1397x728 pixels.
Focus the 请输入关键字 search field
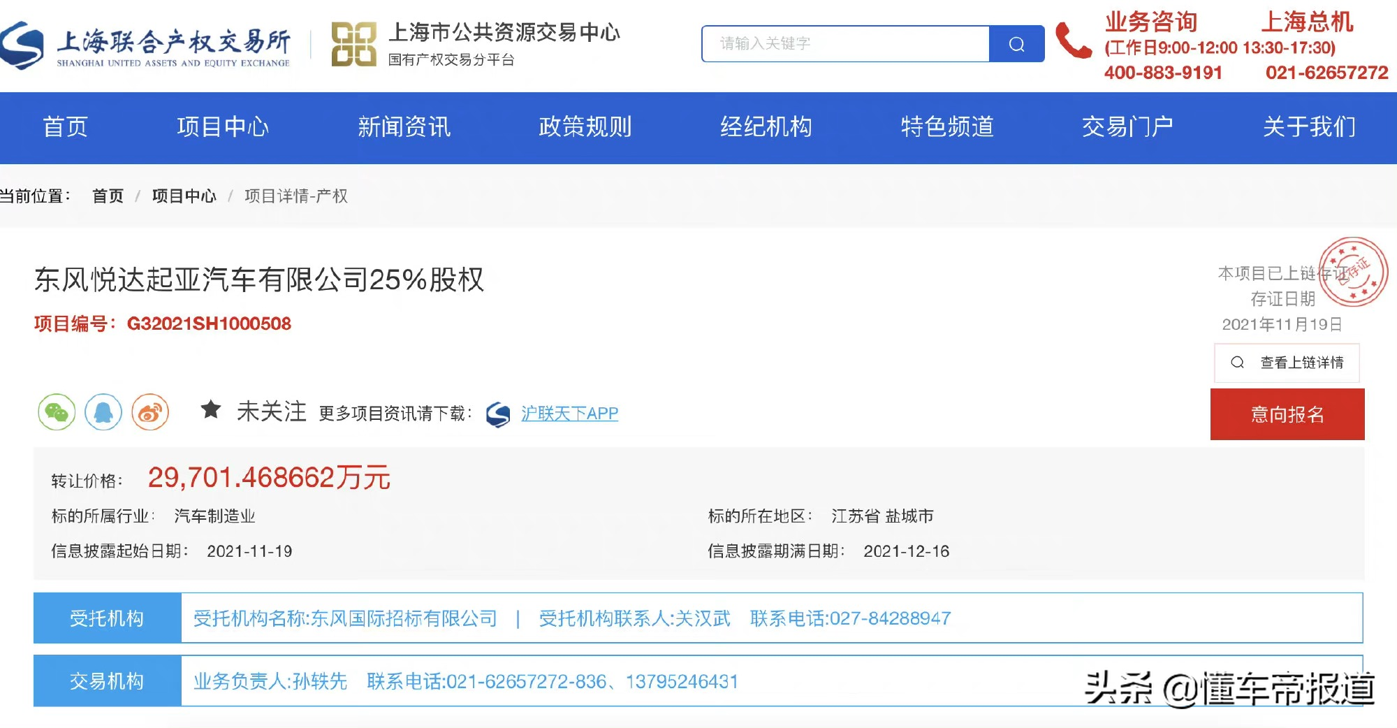[846, 44]
